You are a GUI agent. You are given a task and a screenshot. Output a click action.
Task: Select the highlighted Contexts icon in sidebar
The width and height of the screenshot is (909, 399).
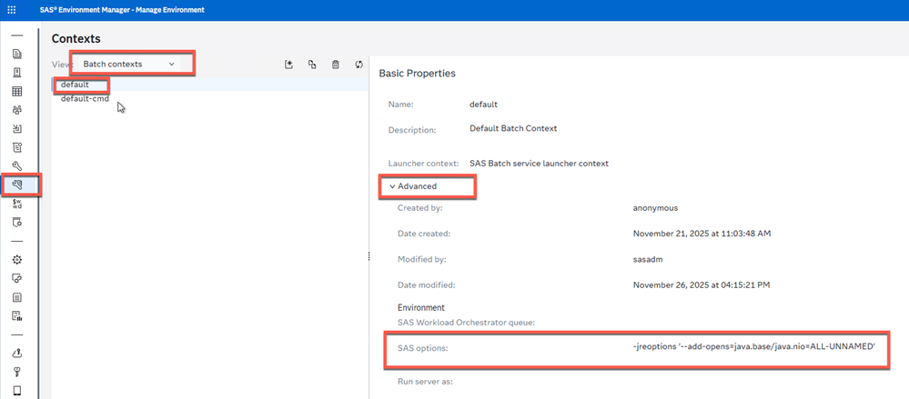[x=16, y=185]
